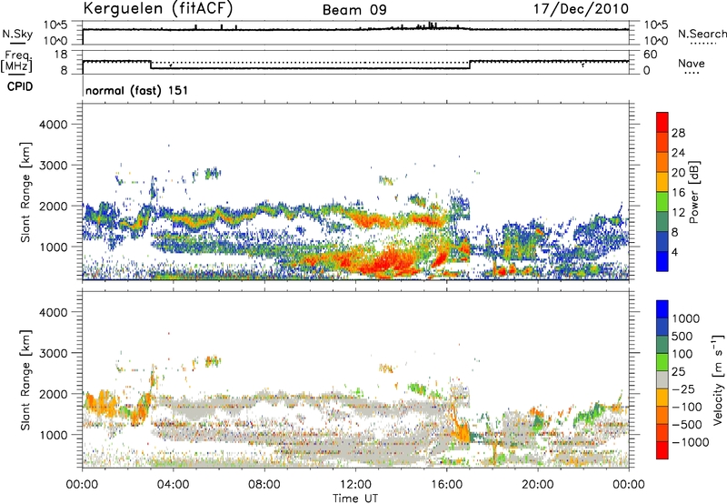The image size is (727, 504).
Task: Click the '-1000' velocity colorbar label
Action: [690, 442]
